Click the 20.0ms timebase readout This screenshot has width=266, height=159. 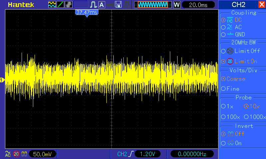(x=198, y=5)
